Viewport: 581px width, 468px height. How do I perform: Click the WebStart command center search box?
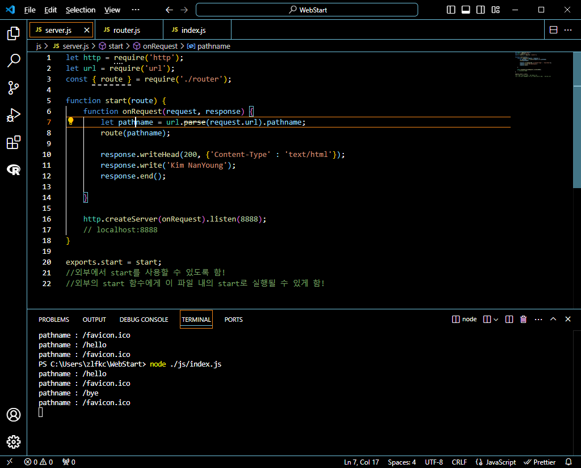coord(307,10)
